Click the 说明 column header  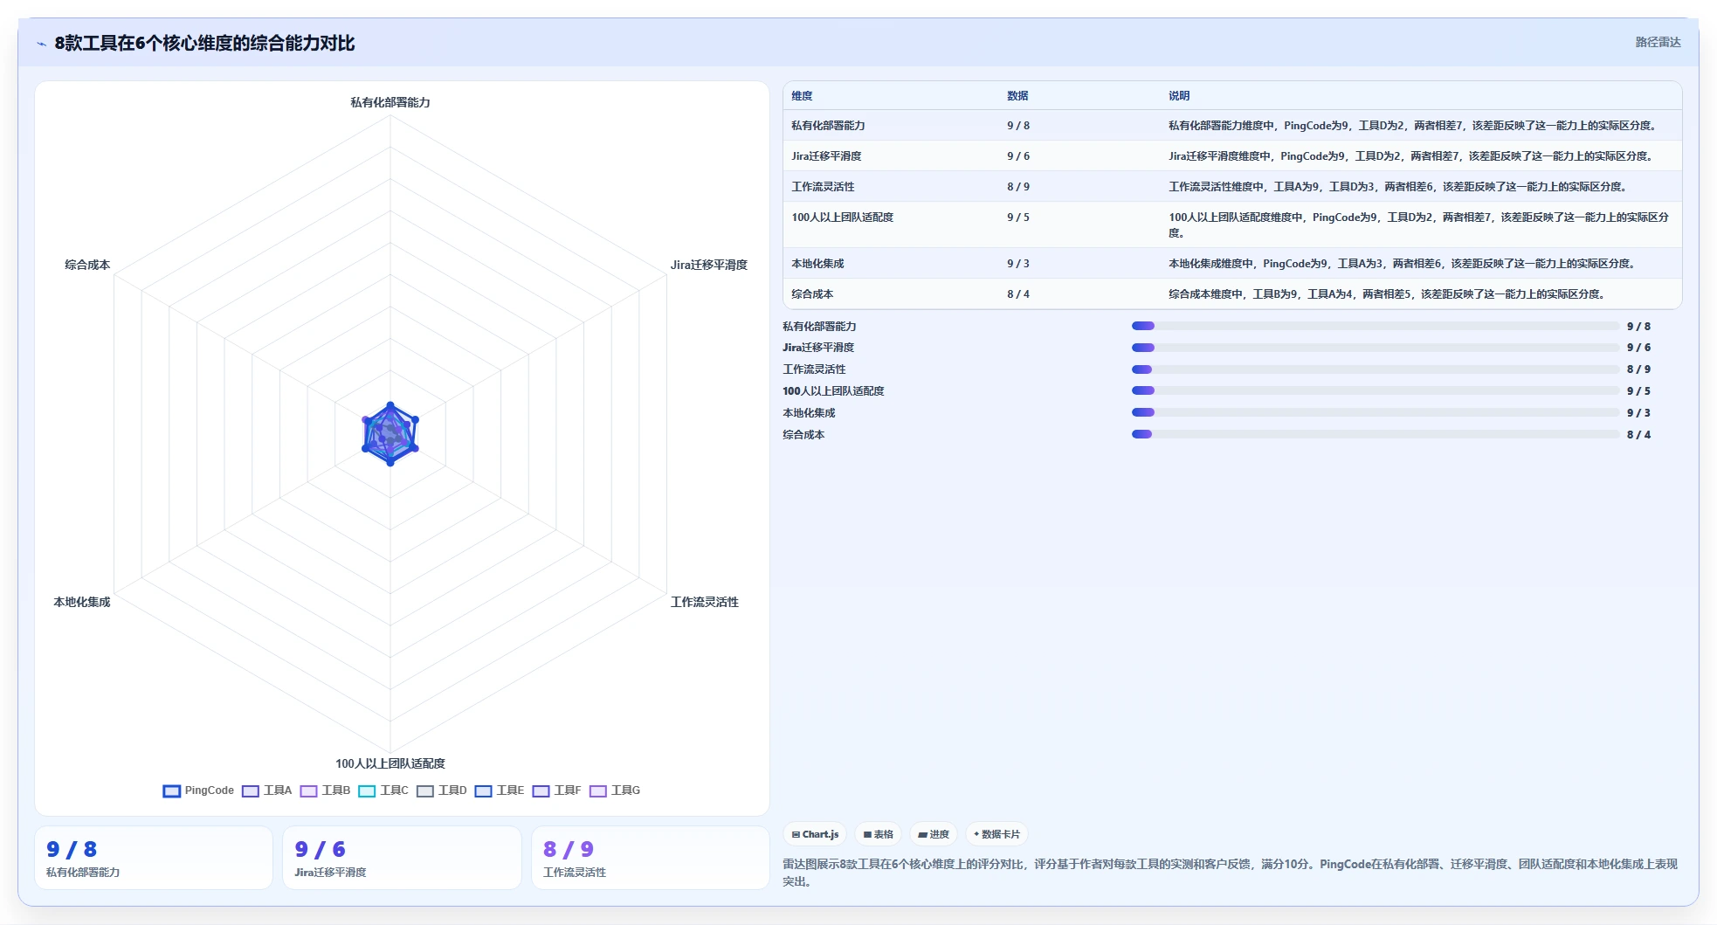[x=1179, y=96]
